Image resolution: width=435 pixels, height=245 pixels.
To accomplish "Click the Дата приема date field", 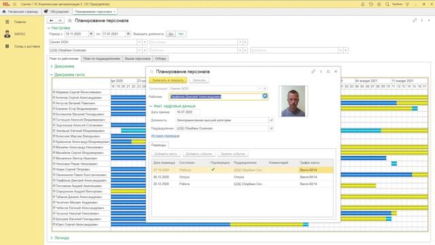I will (x=188, y=112).
